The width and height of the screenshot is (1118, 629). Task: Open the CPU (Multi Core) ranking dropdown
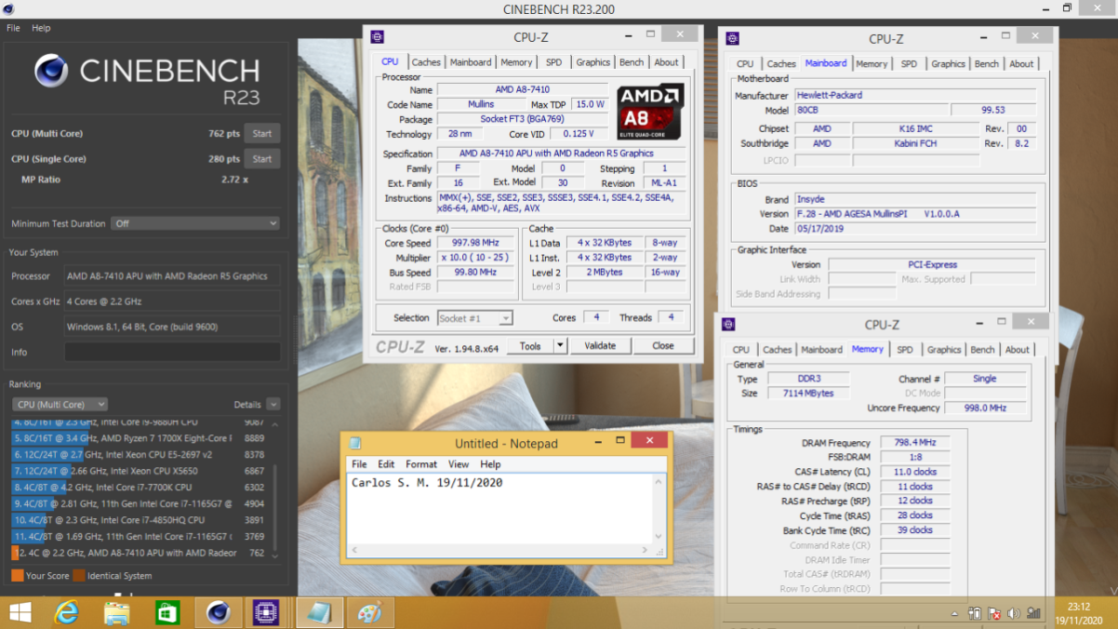click(x=60, y=405)
